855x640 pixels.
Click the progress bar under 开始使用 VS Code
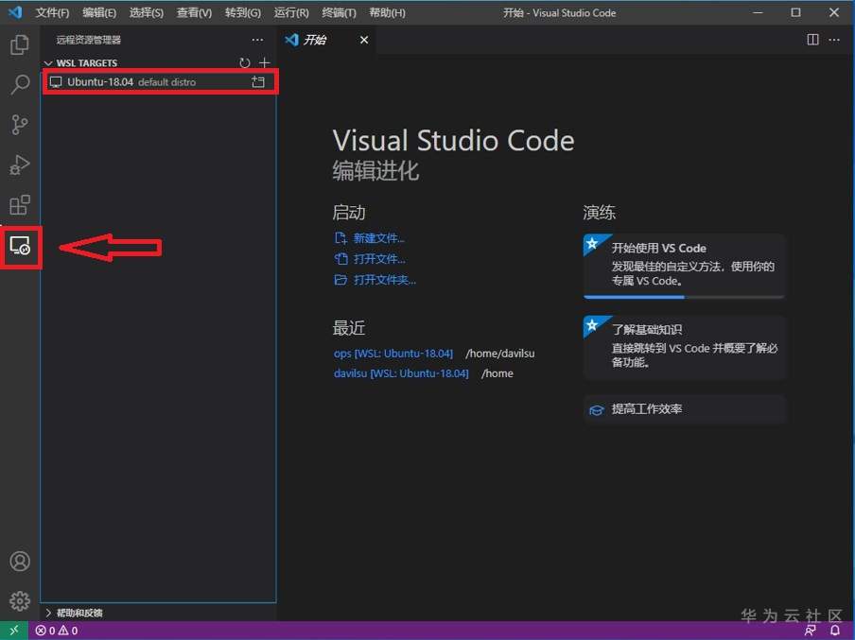[x=684, y=297]
